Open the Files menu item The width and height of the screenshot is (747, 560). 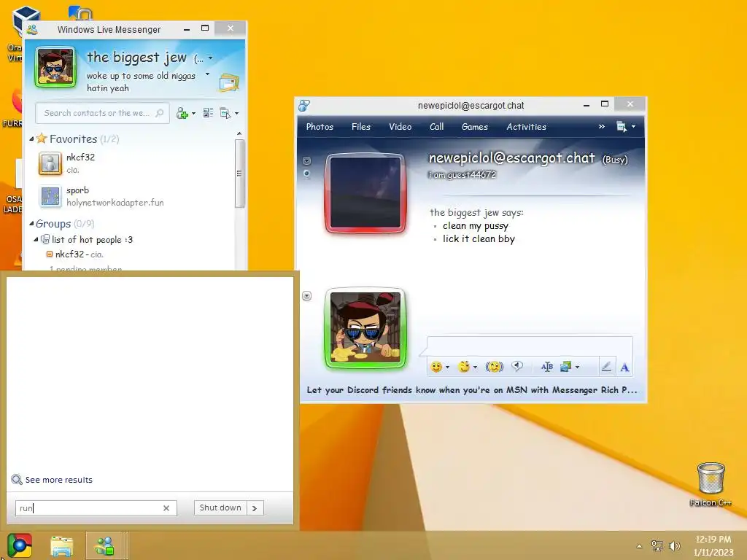tap(360, 127)
